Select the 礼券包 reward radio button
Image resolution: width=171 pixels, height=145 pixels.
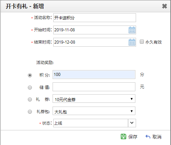tap(30, 112)
